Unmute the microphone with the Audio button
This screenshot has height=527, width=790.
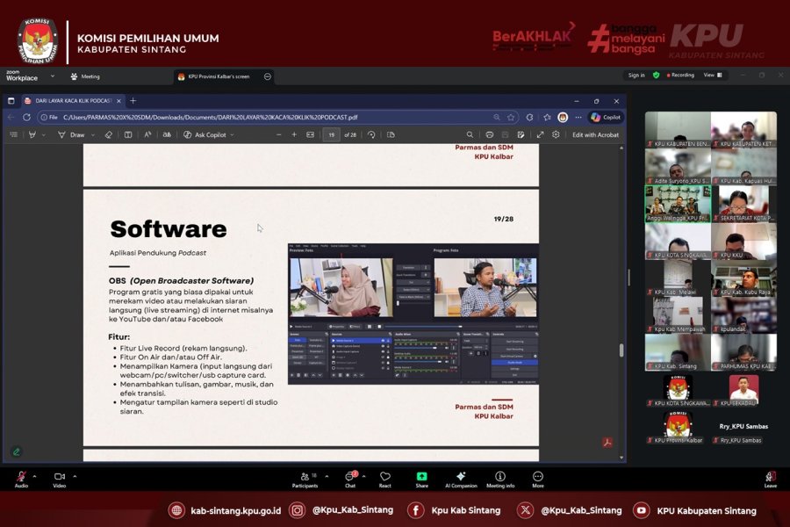click(x=21, y=477)
